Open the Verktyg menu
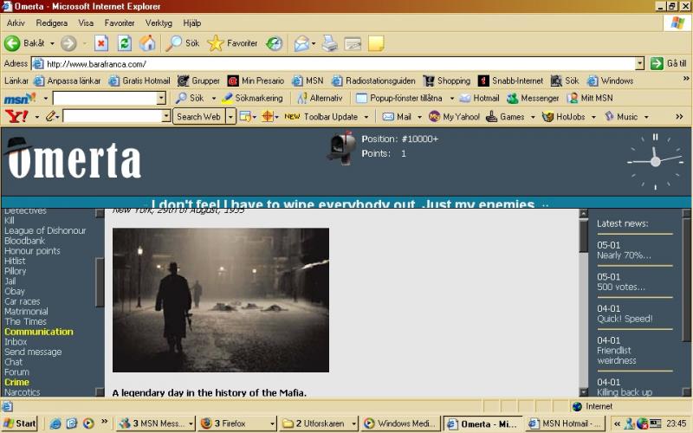This screenshot has height=433, width=693. pyautogui.click(x=159, y=23)
